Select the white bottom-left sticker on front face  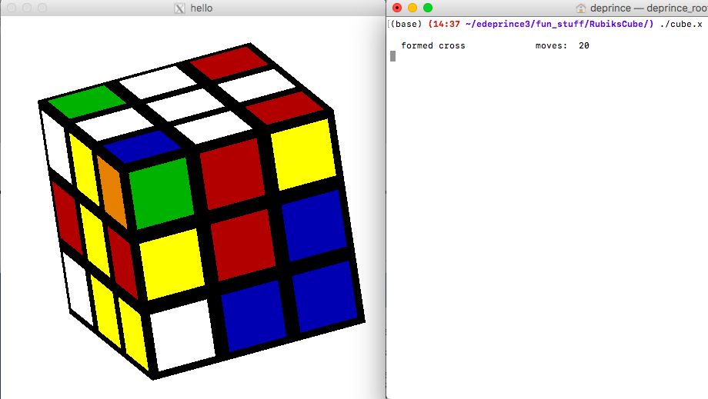pos(183,332)
